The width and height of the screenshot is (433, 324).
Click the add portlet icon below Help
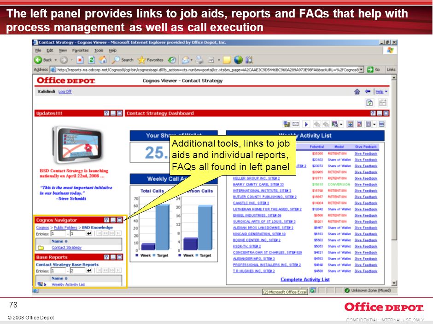coord(383,103)
